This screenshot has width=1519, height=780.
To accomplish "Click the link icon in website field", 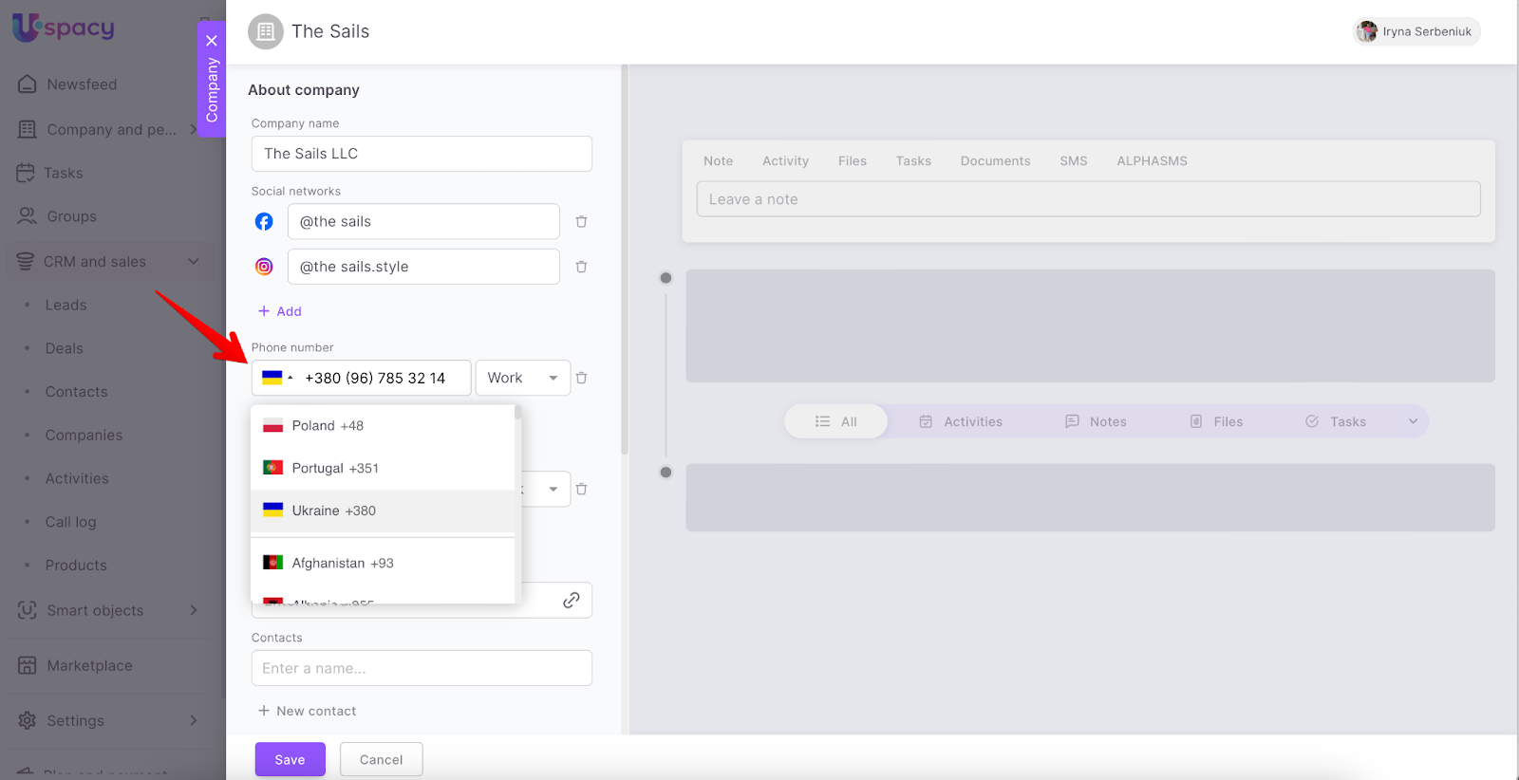I will (x=571, y=600).
